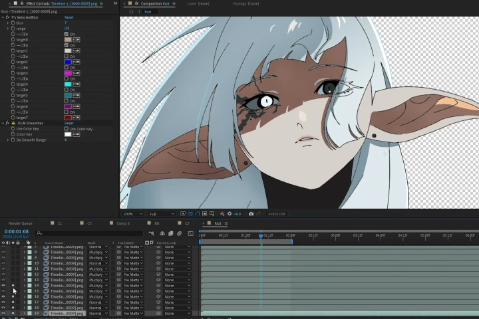Click the lock icon on Effect Controls panel
479x319 pixels.
click(22, 3)
